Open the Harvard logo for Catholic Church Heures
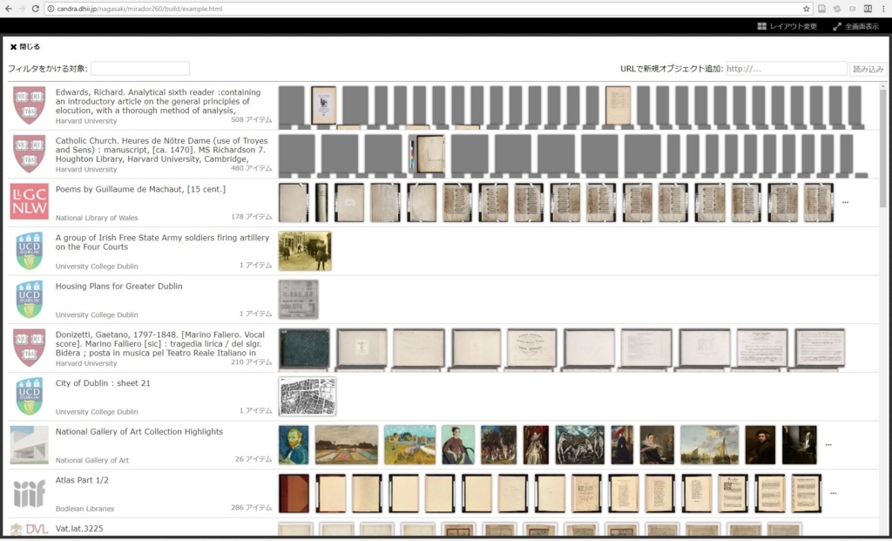The height and width of the screenshot is (541, 892). 29,153
